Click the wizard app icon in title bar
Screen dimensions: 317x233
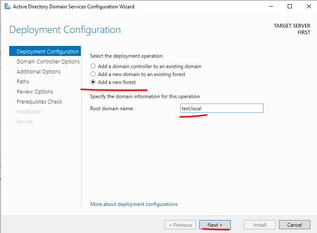[x=7, y=7]
